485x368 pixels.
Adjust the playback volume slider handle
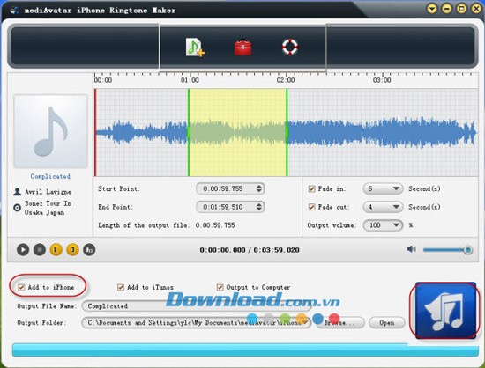coord(467,250)
